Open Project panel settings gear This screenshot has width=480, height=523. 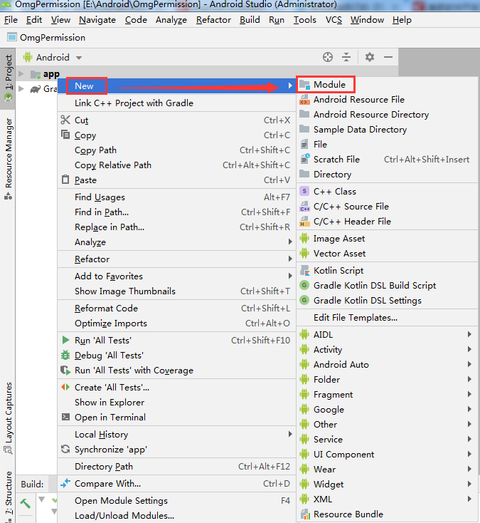370,57
